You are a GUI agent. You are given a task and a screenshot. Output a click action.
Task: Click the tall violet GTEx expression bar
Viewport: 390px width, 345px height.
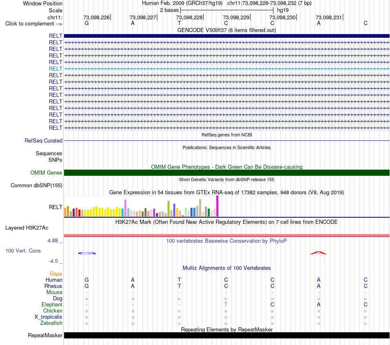[x=125, y=208]
